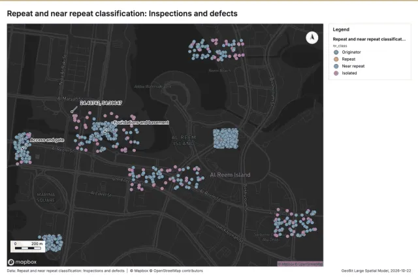Select the Originator legend color swatch
The height and width of the screenshot is (279, 418).
click(336, 52)
